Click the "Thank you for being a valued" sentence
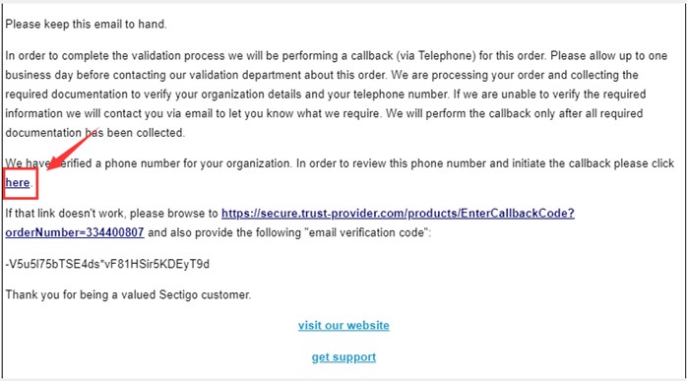 pyautogui.click(x=80, y=294)
